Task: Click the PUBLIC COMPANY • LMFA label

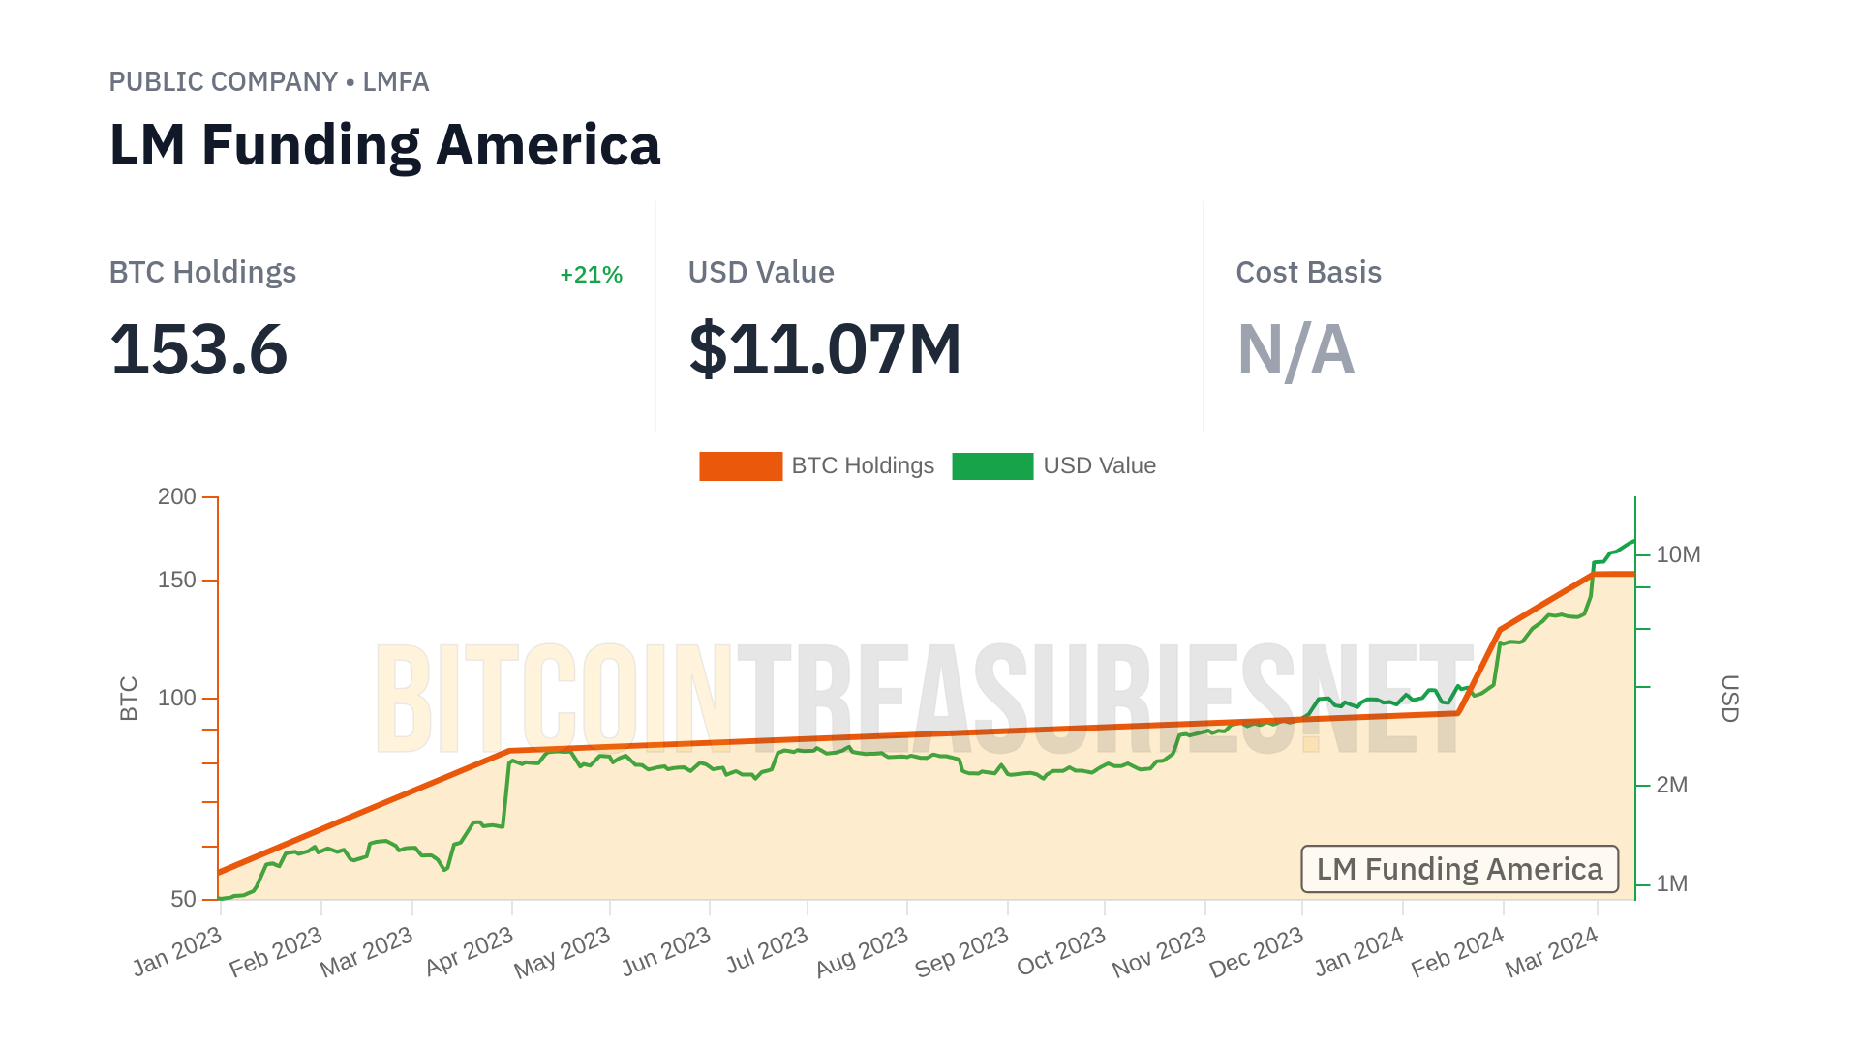Action: 268,82
